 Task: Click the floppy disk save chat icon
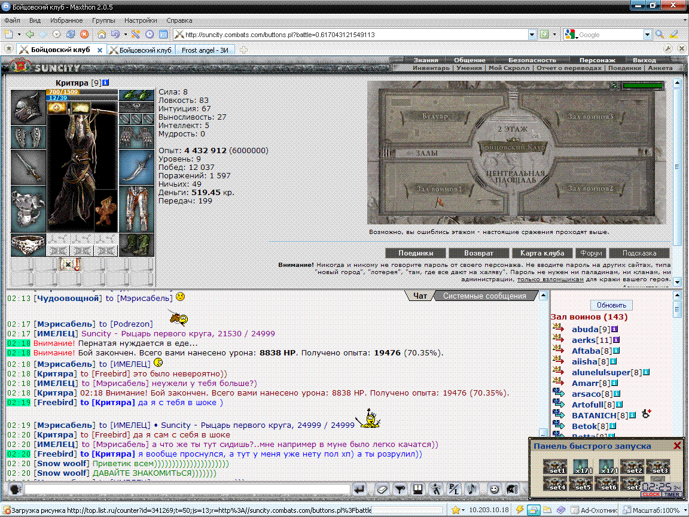[417, 489]
